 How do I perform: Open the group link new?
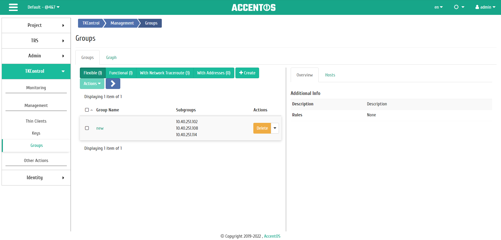[x=100, y=128]
